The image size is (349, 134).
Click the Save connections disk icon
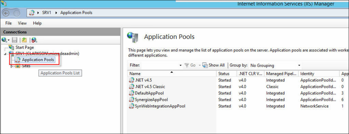point(15,40)
